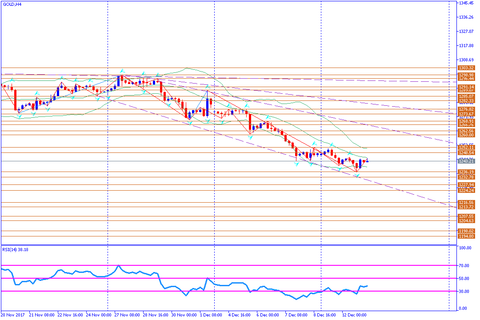Image resolution: width=480 pixels, height=320 pixels.
Task: Pick the 1262.56 level price tag
Action: (x=466, y=131)
